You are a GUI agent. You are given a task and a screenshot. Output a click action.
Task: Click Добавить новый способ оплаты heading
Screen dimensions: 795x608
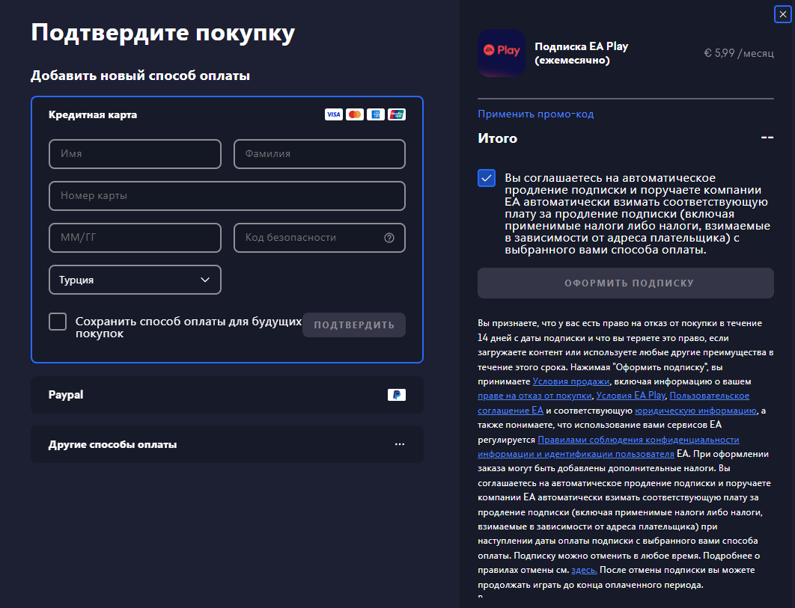[x=141, y=76]
